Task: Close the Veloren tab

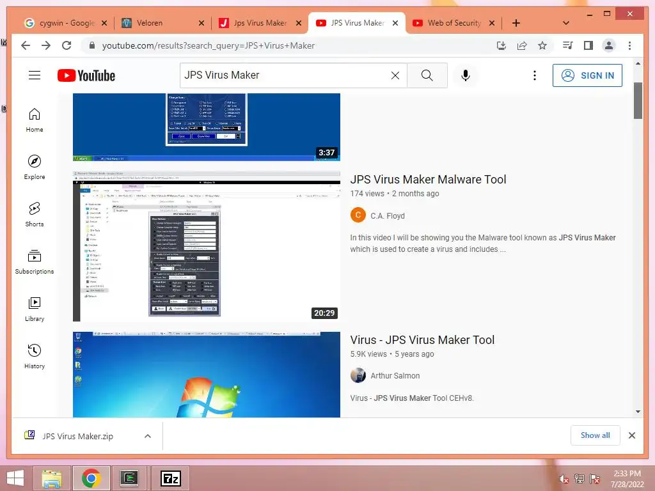Action: pyautogui.click(x=201, y=23)
